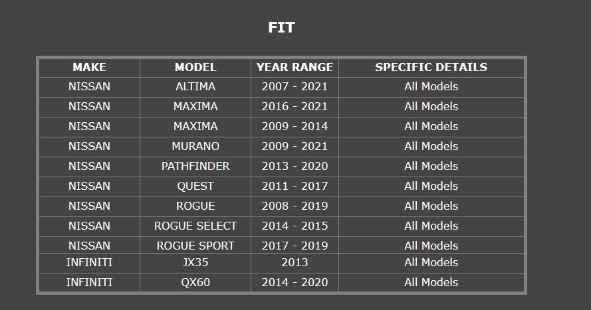
Task: Click the YEAR RANGE column header
Action: (x=295, y=67)
